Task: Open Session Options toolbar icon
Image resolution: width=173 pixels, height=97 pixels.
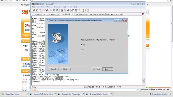Action: [72, 10]
